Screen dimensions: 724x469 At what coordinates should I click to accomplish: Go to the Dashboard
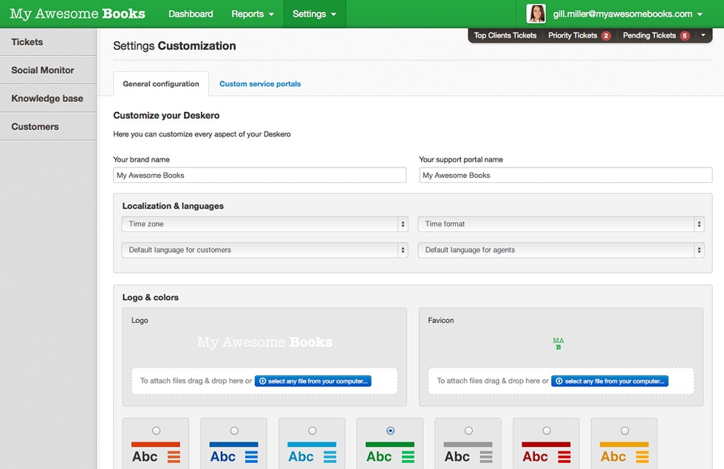pyautogui.click(x=191, y=14)
